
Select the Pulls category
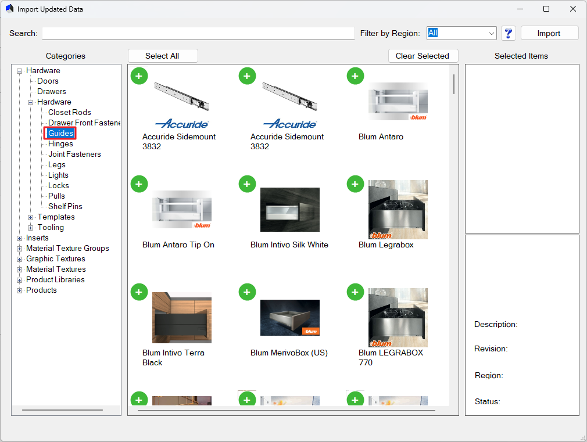pyautogui.click(x=56, y=196)
